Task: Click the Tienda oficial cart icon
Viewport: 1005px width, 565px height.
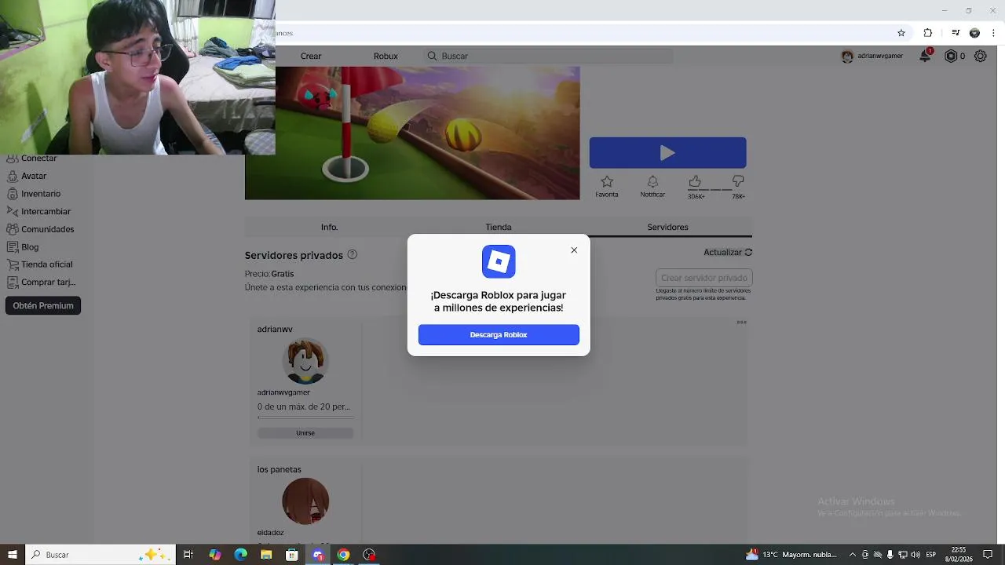Action: click(x=13, y=265)
